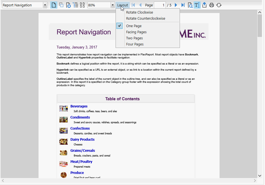Click the Layout menu button
Image resolution: width=265 pixels, height=185 pixels.
tap(123, 5)
